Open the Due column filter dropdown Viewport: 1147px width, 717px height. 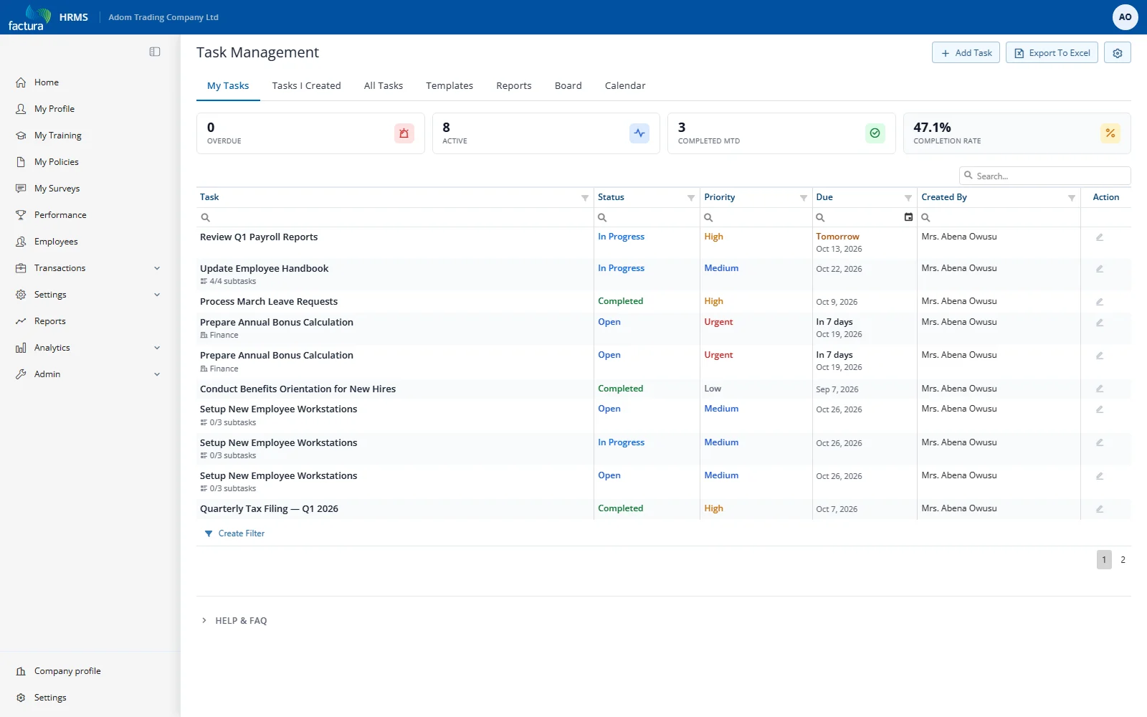pos(908,198)
